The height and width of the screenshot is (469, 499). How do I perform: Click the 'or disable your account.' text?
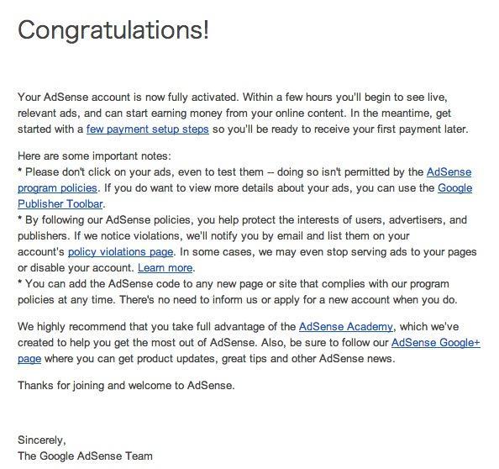coord(76,268)
